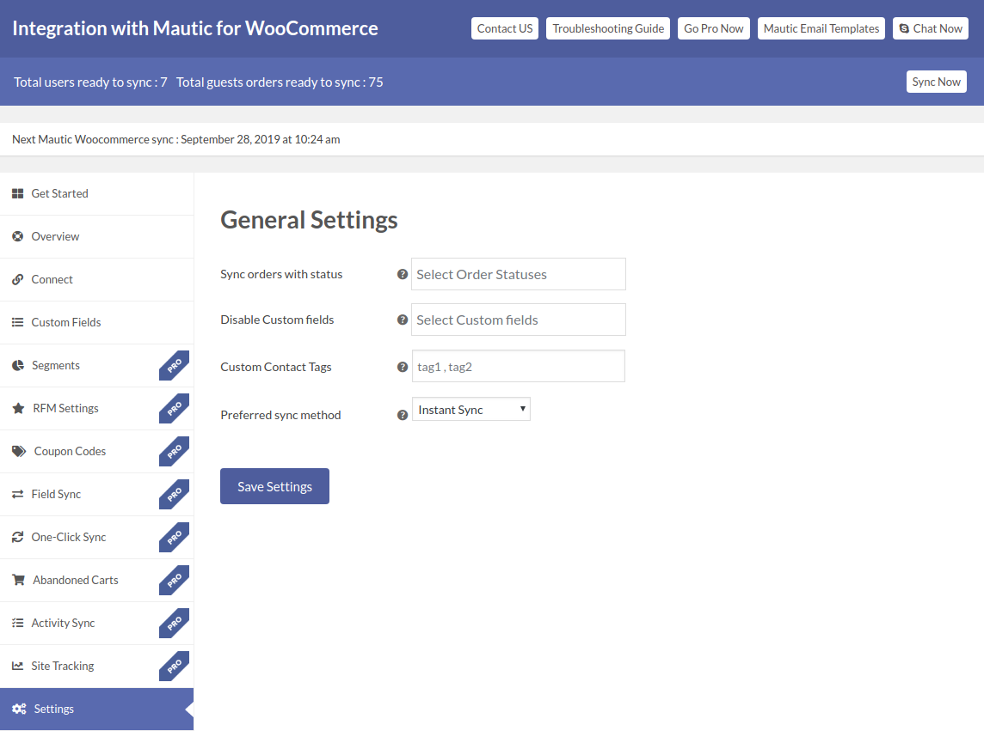The height and width of the screenshot is (731, 984).
Task: Open the Select Custom fields selector
Action: click(x=519, y=320)
